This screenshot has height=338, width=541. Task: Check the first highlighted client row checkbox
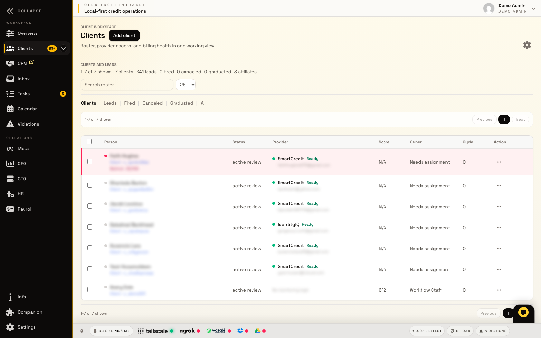point(90,161)
